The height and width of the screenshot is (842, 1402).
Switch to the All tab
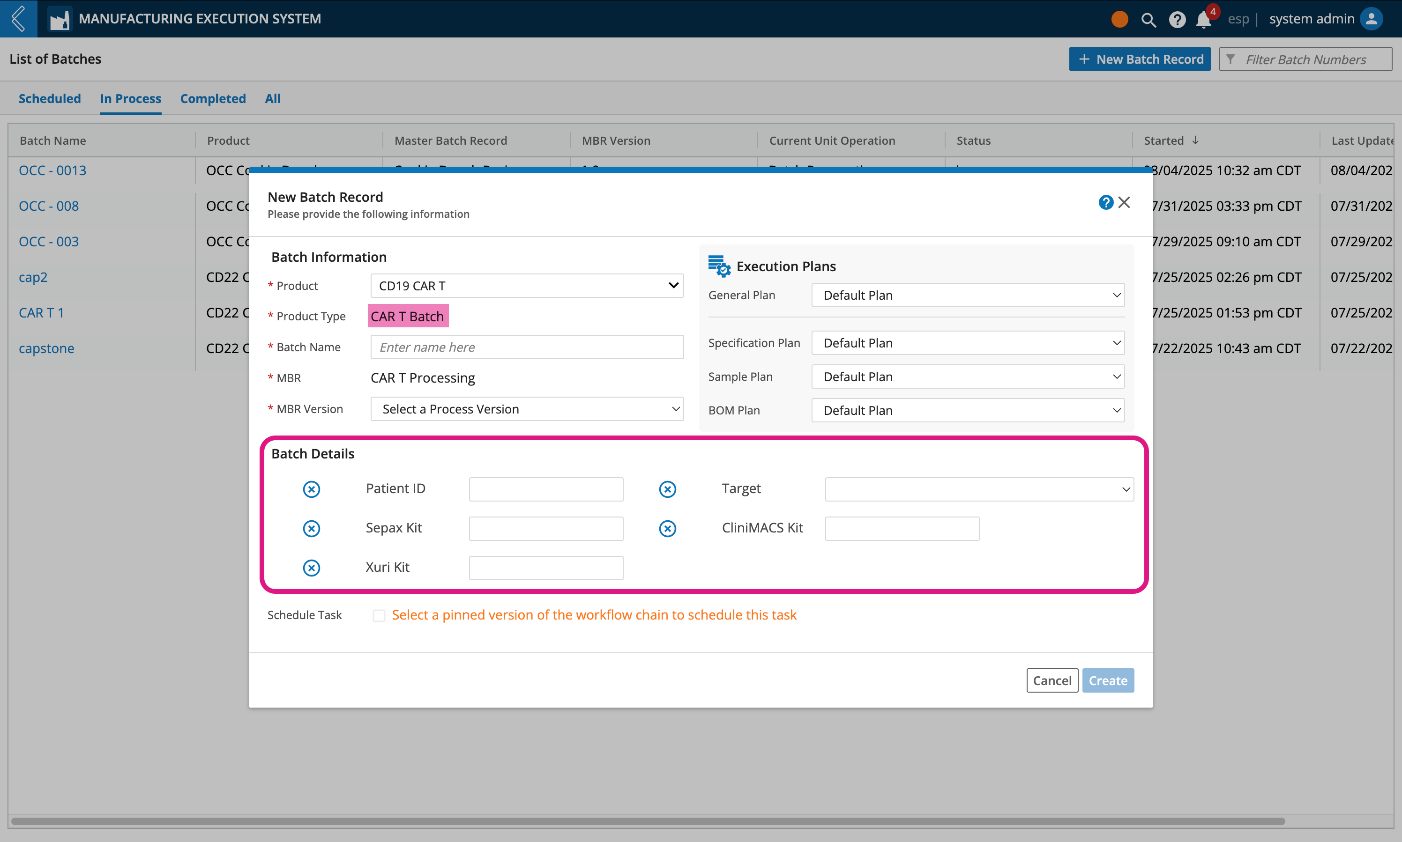point(273,99)
